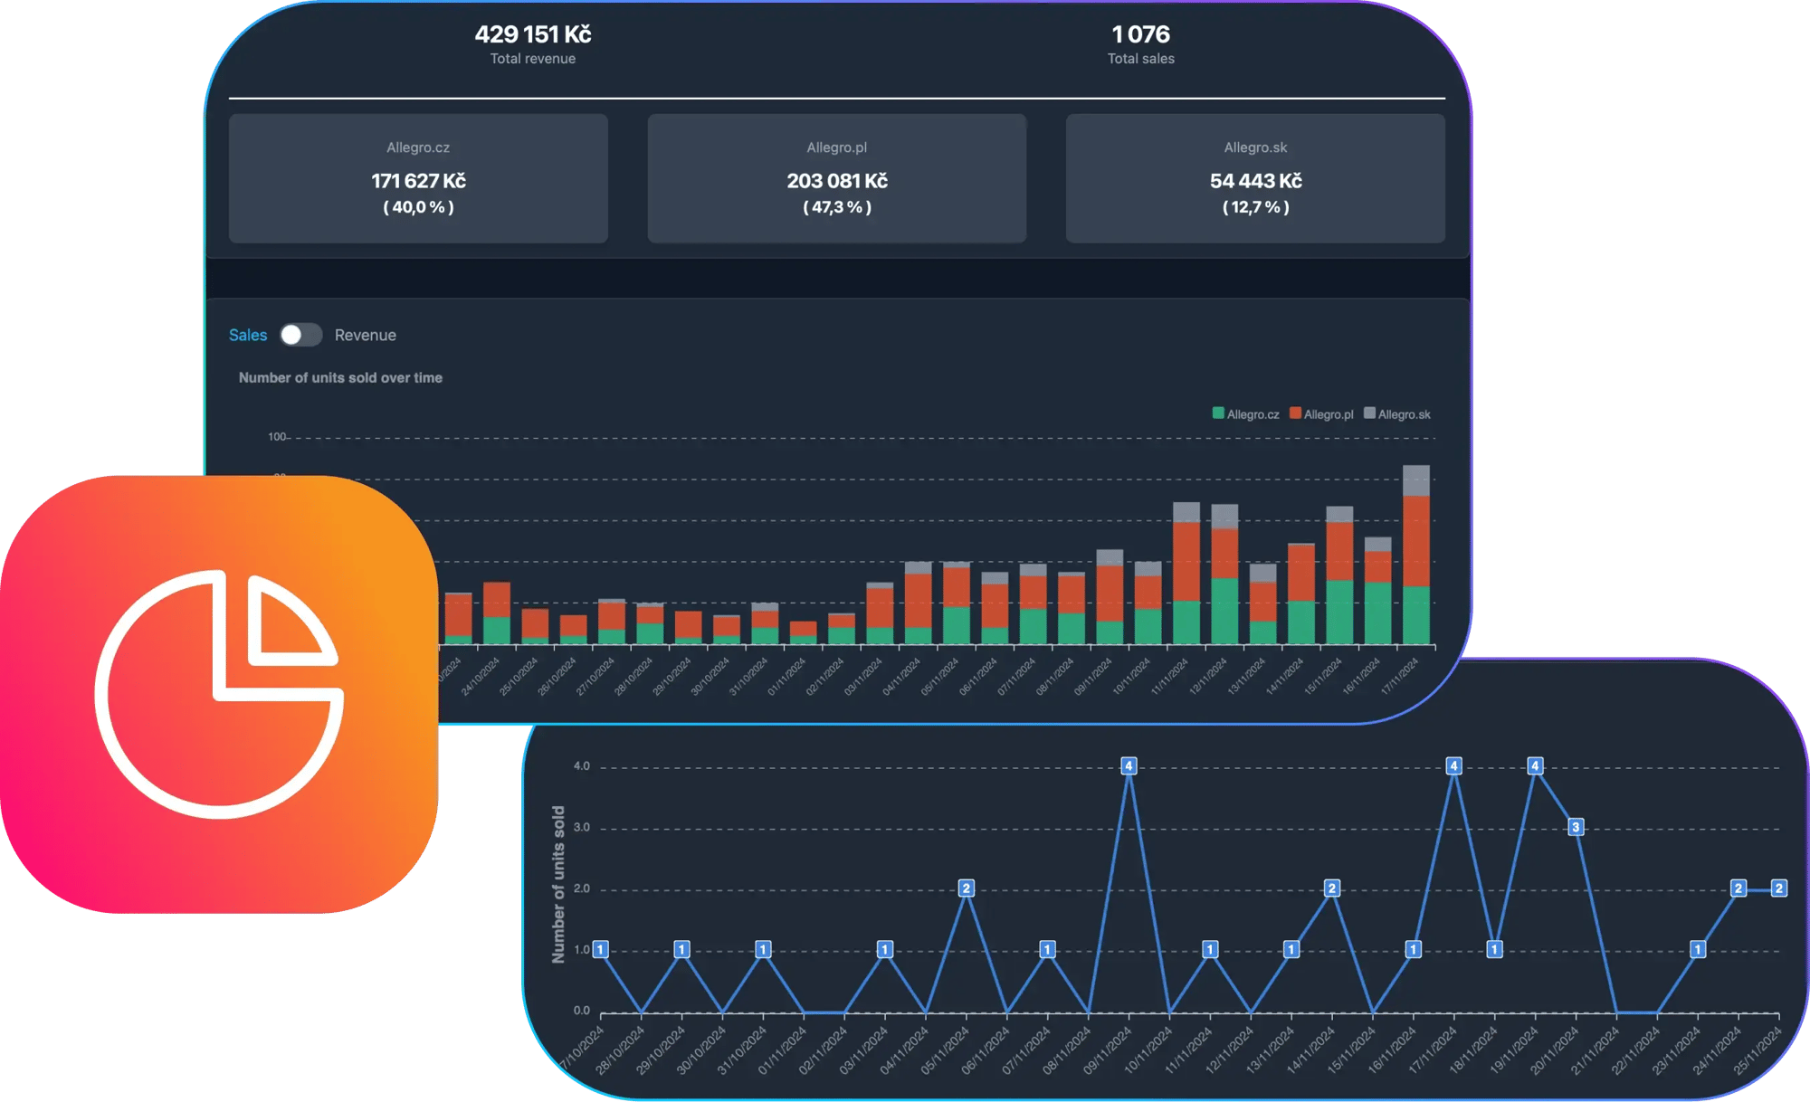Click the value-2 point at 05/11/2024

tap(966, 888)
